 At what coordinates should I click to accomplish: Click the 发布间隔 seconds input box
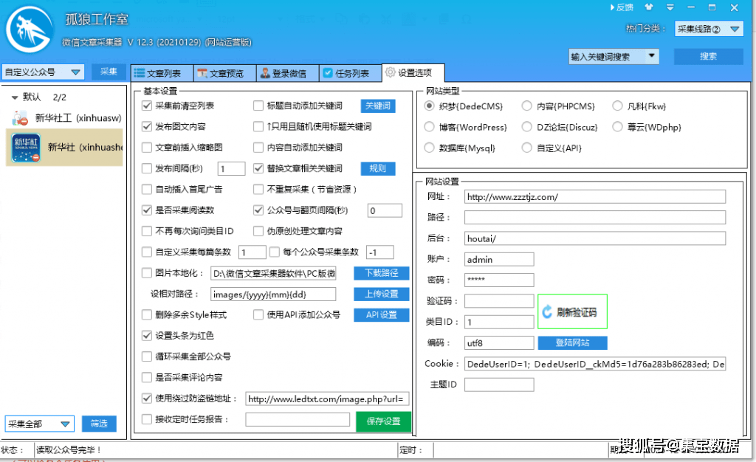(x=231, y=168)
